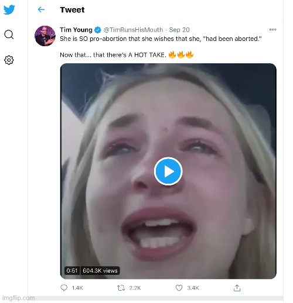Share the tweet via the share icon

click(x=237, y=288)
